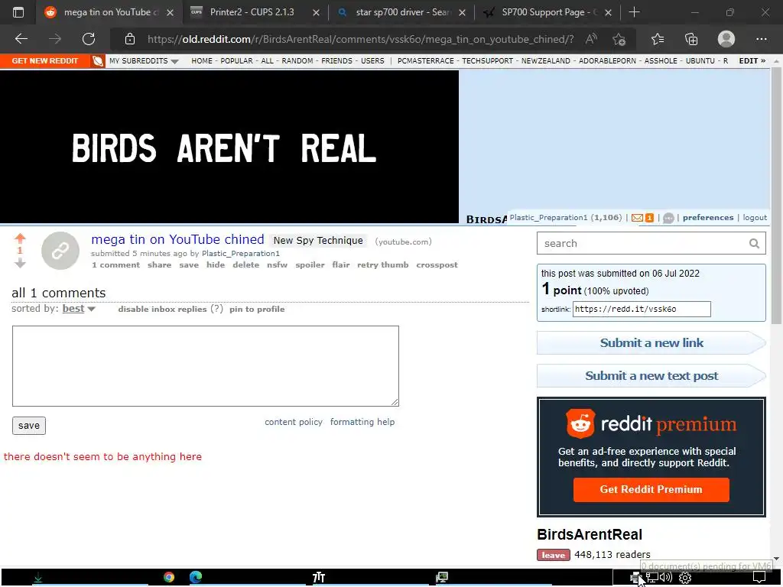Expand the MY SUBREDDITS dropdown

144,61
